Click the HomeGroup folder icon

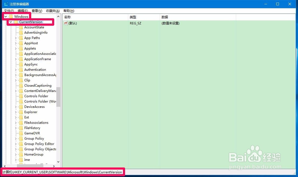pyautogui.click(x=21, y=155)
